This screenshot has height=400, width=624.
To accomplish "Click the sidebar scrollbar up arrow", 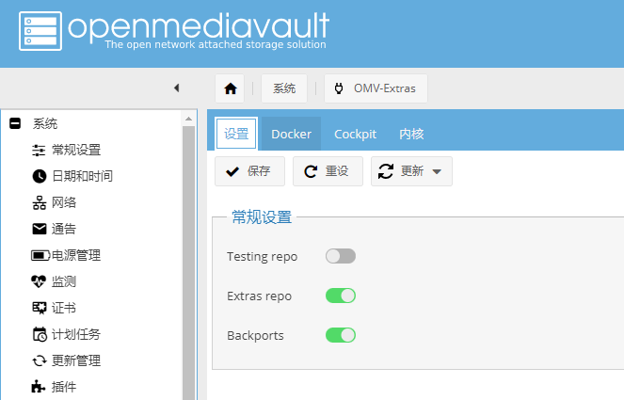I will (188, 119).
